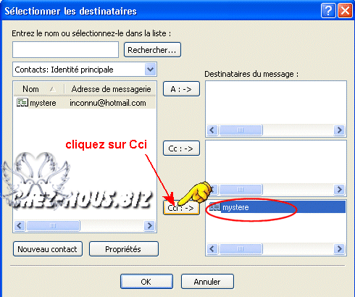This screenshot has height=297, width=355.
Task: Confirm with the OK button
Action: [146, 281]
